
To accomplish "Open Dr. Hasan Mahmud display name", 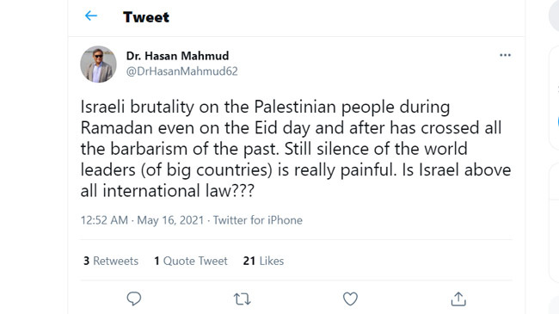I will (x=177, y=56).
